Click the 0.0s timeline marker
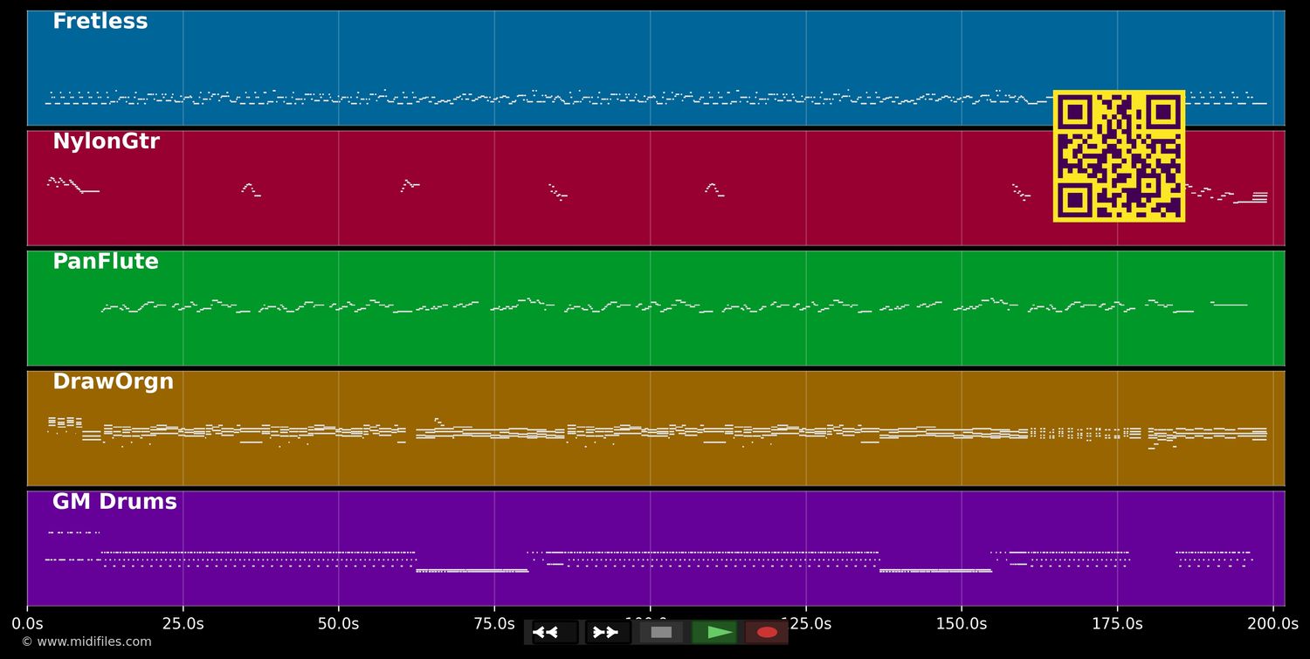Image resolution: width=1310 pixels, height=659 pixels. [x=27, y=624]
